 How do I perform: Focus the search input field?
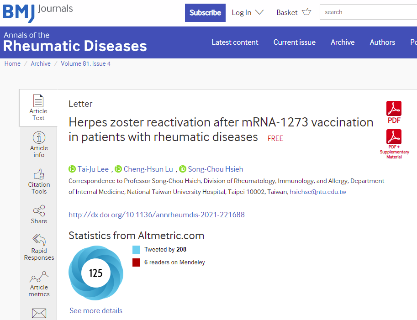pyautogui.click(x=368, y=12)
